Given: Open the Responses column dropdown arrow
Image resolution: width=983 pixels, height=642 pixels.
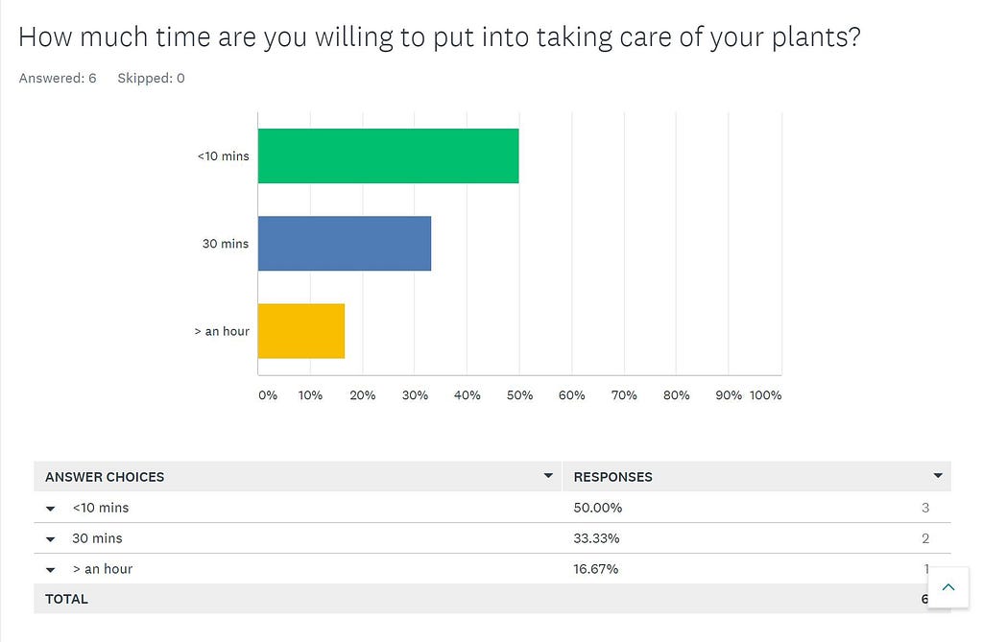Looking at the screenshot, I should click(938, 476).
